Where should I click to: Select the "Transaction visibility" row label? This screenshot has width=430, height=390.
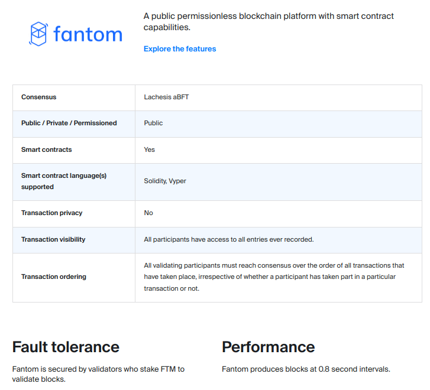(x=53, y=239)
